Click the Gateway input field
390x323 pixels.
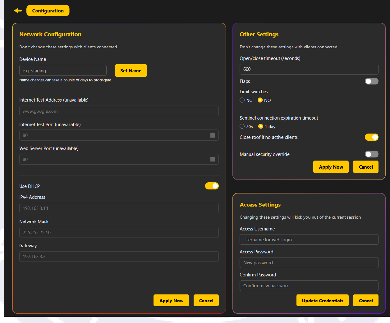point(119,257)
